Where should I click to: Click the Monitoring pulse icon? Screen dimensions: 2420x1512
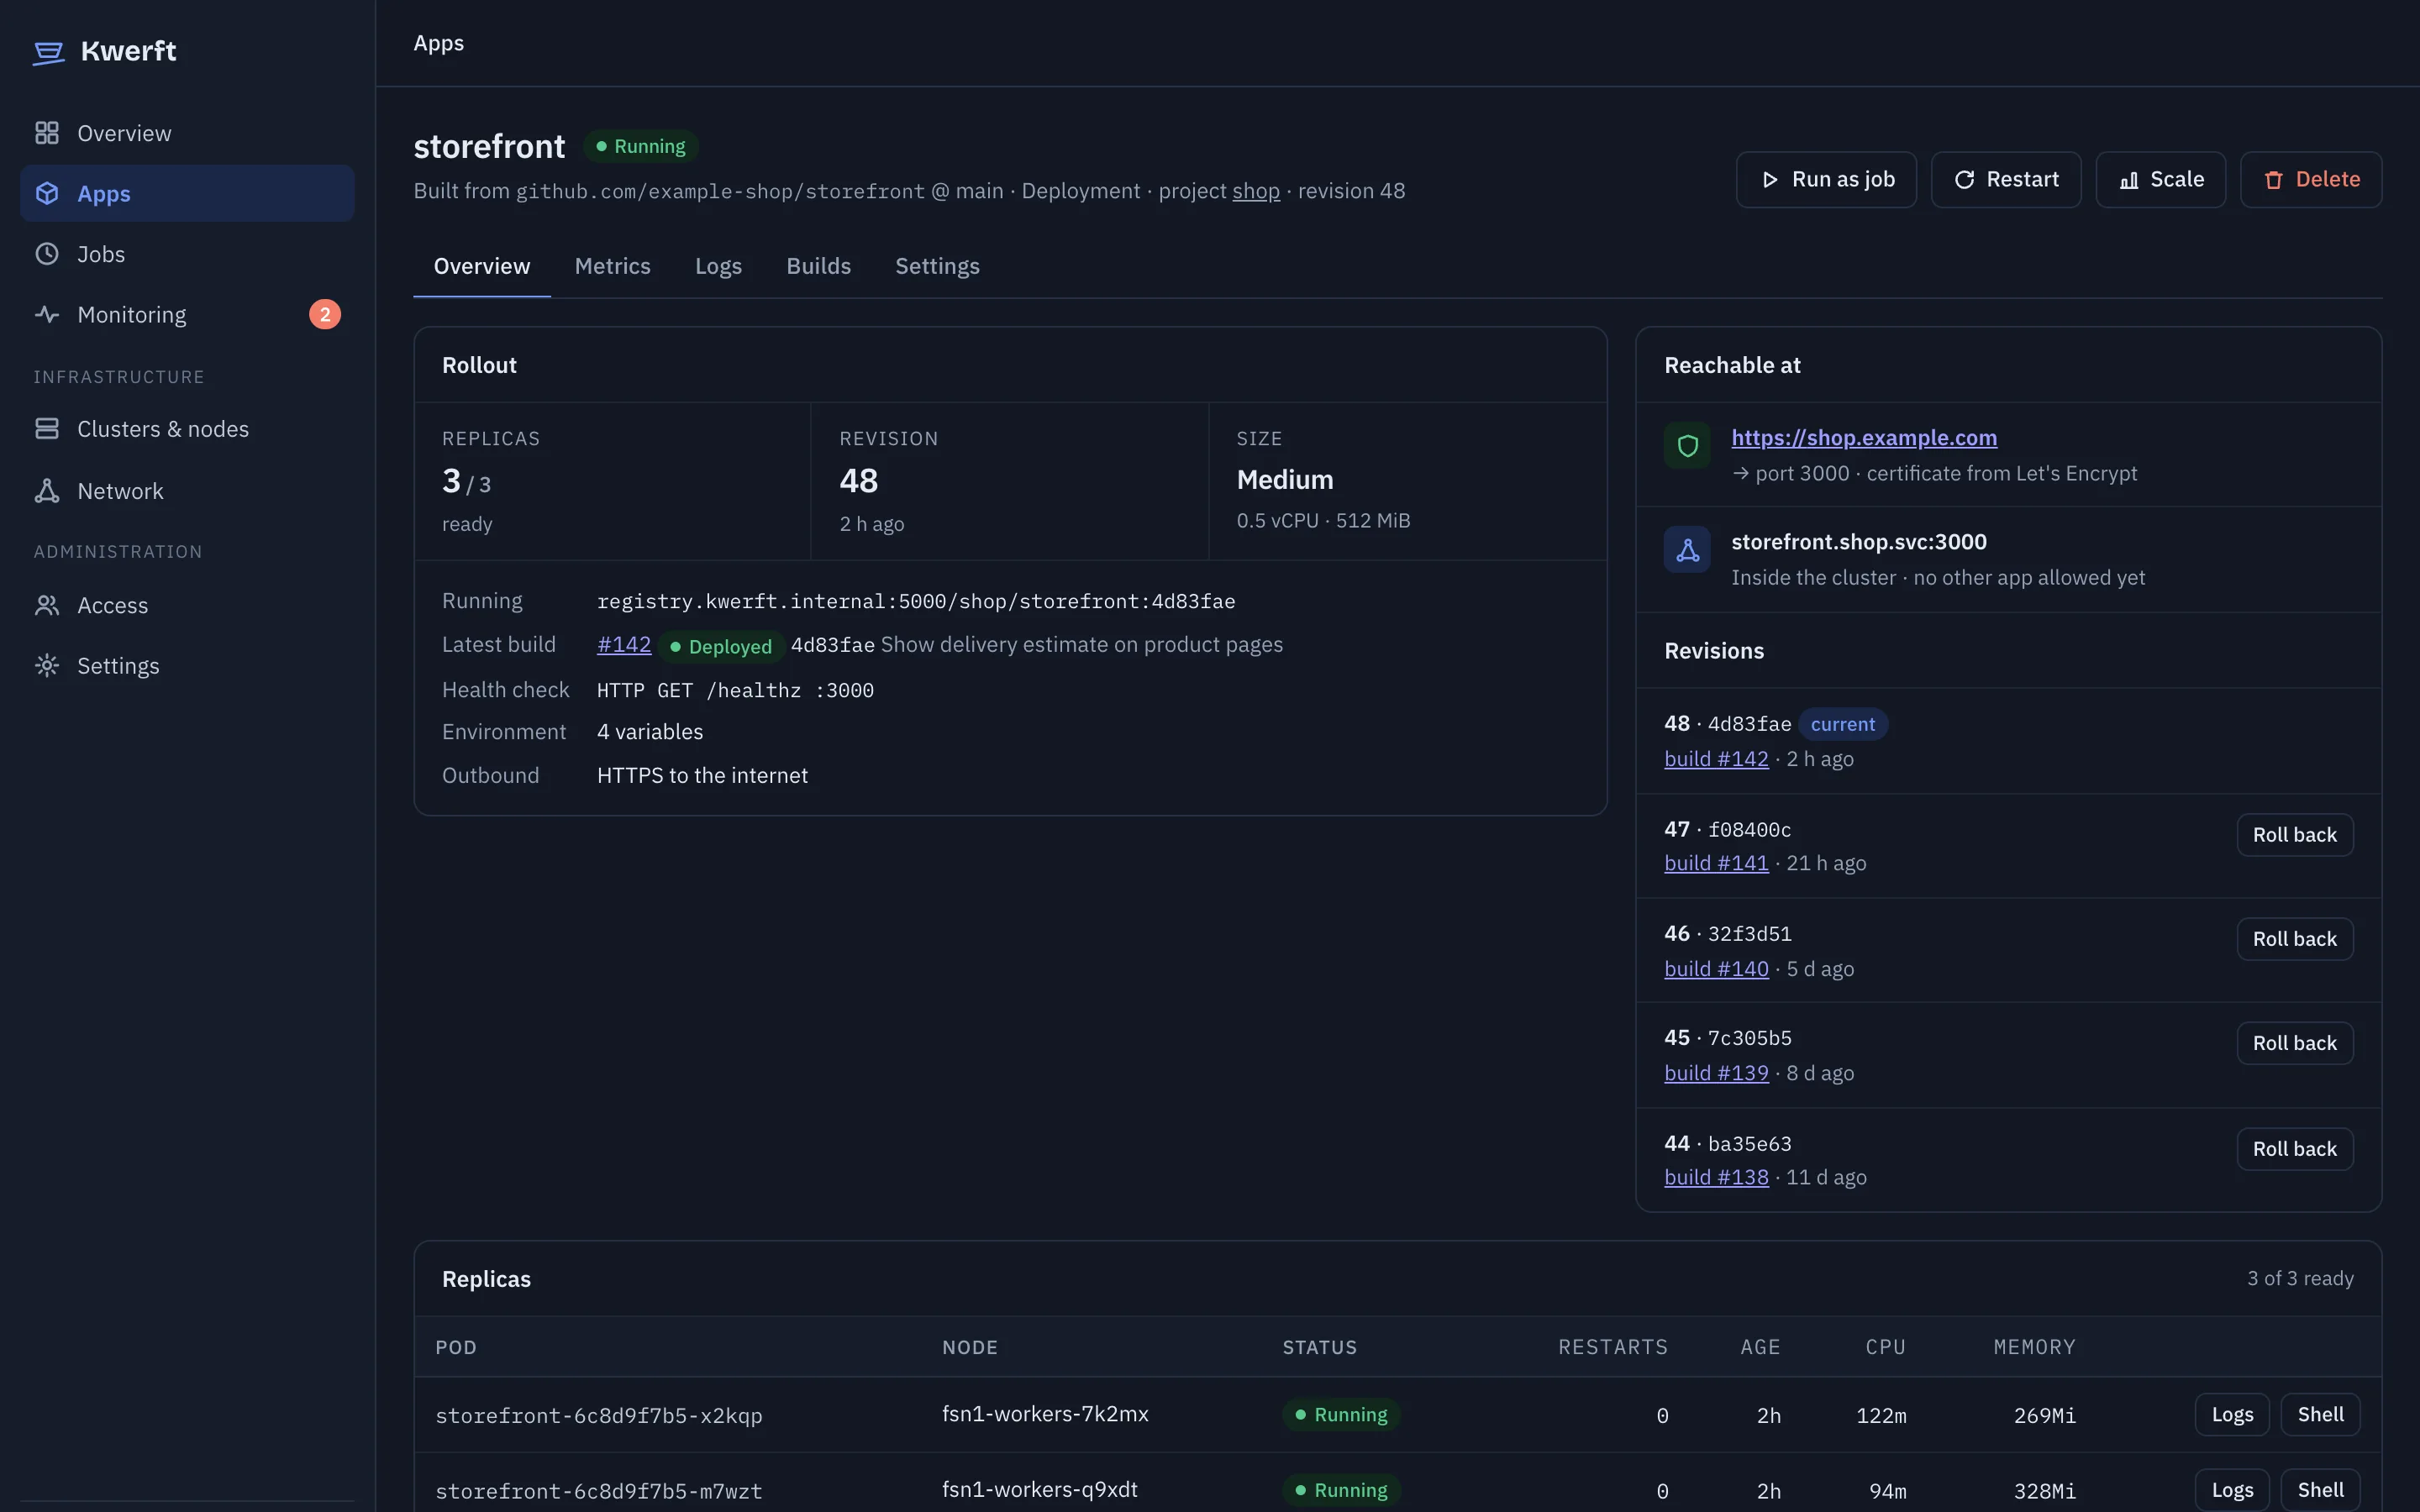click(x=47, y=314)
